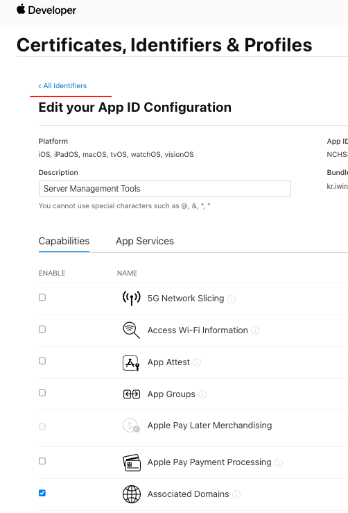The height and width of the screenshot is (513, 348).
Task: Click the Apple Pay Payment Processing label
Action: 209,462
